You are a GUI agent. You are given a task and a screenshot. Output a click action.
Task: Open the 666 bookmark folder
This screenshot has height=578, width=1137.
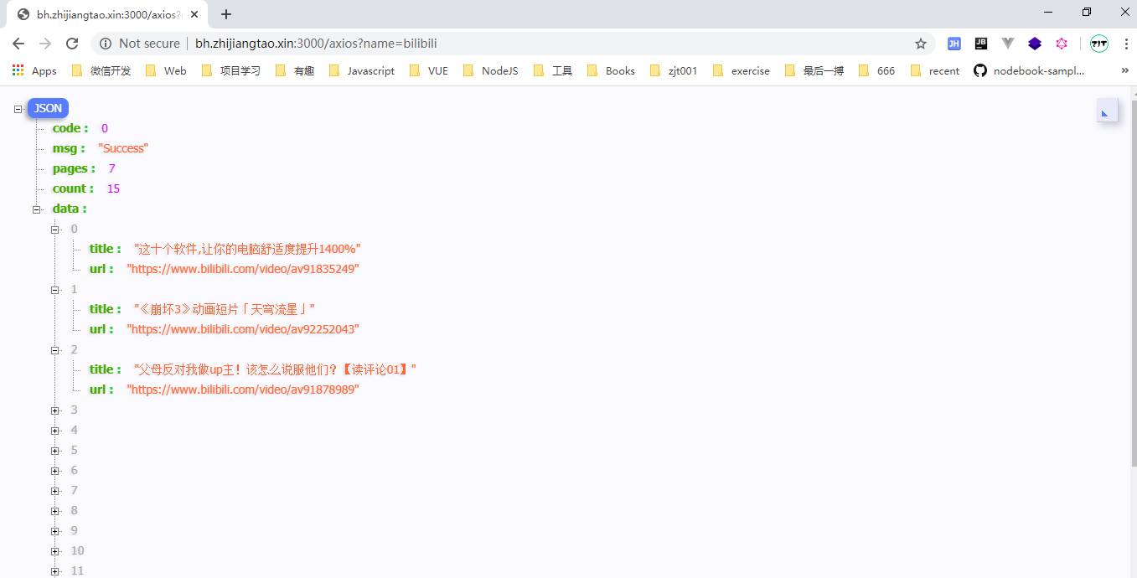[877, 71]
